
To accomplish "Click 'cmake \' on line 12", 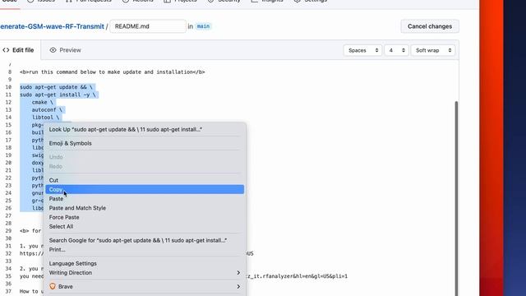I will 43,102.
